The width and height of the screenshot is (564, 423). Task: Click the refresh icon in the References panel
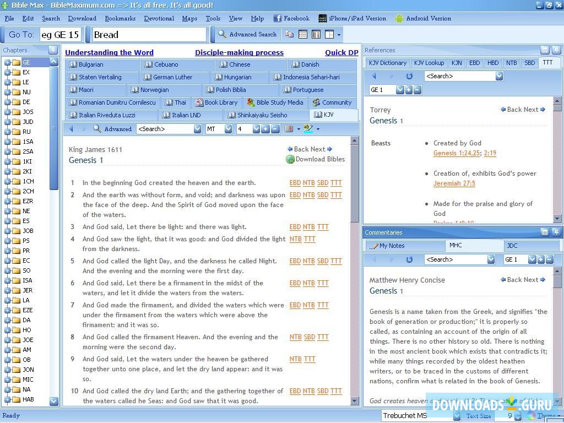(x=409, y=76)
